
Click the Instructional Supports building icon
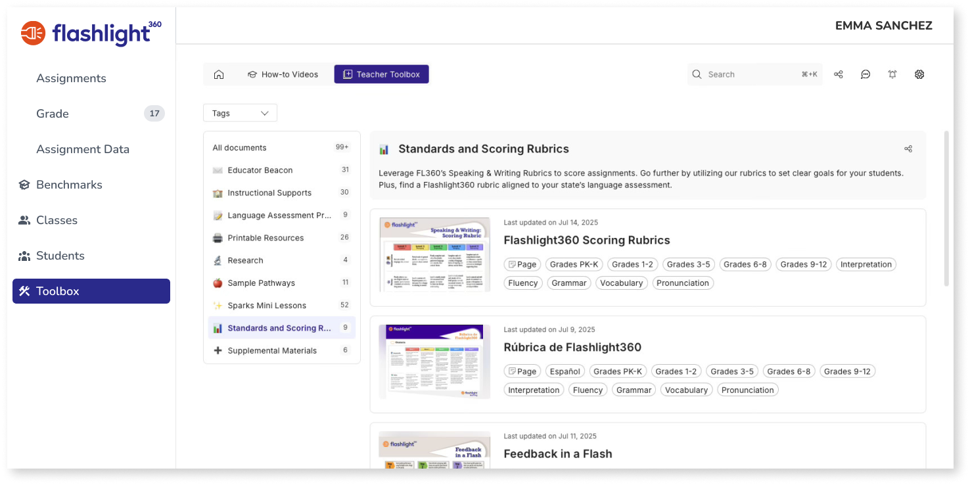coord(218,193)
